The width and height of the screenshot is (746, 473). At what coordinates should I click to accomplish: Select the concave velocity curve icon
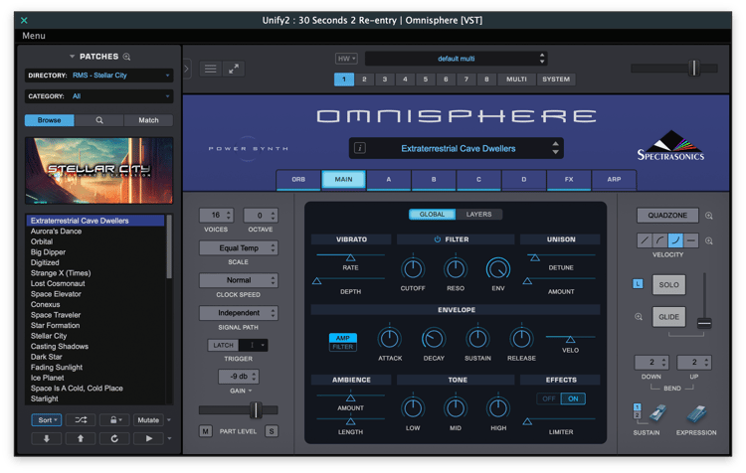click(x=675, y=240)
